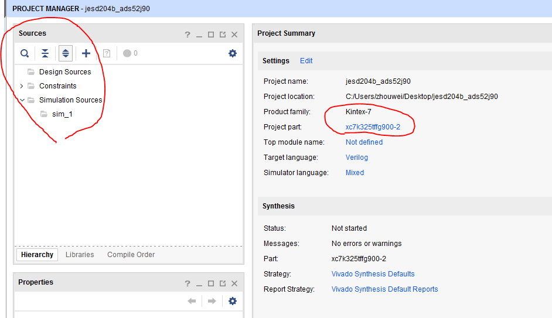552x318 pixels.
Task: Go back with Properties left arrow
Action: pos(192,301)
